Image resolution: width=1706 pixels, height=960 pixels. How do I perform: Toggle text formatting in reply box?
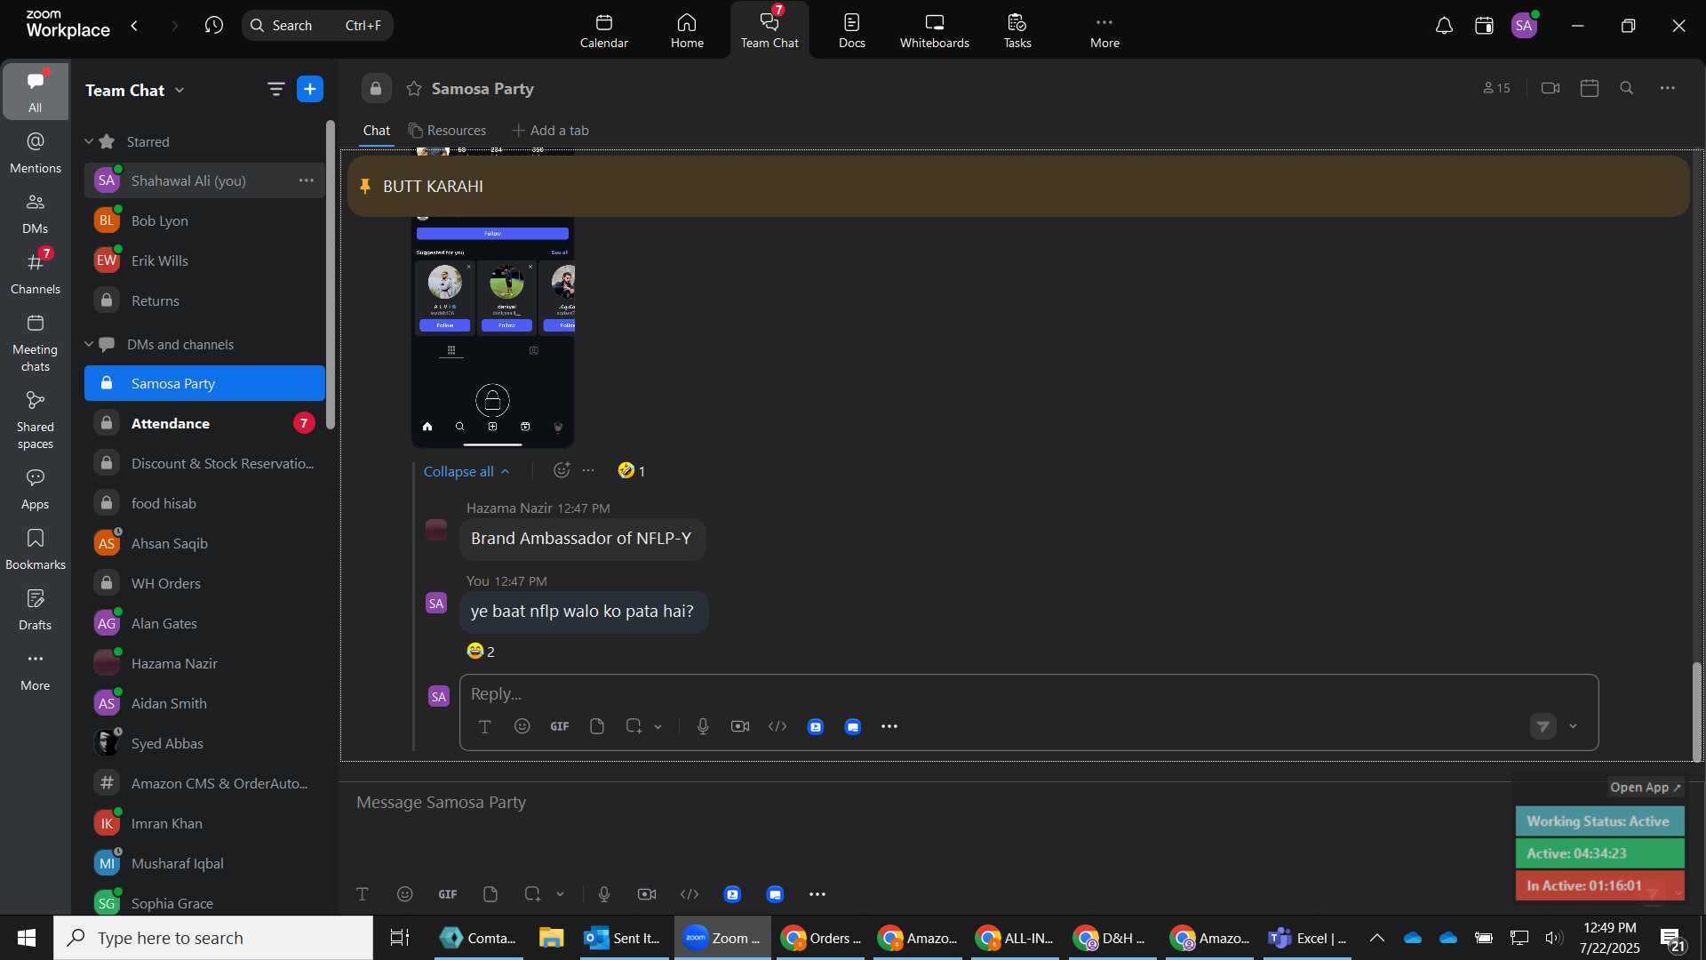[485, 726]
